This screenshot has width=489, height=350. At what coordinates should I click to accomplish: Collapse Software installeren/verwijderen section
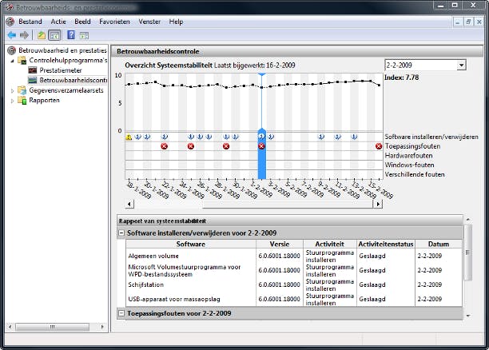[121, 233]
